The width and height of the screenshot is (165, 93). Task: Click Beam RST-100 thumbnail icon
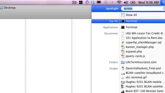[x=123, y=91]
